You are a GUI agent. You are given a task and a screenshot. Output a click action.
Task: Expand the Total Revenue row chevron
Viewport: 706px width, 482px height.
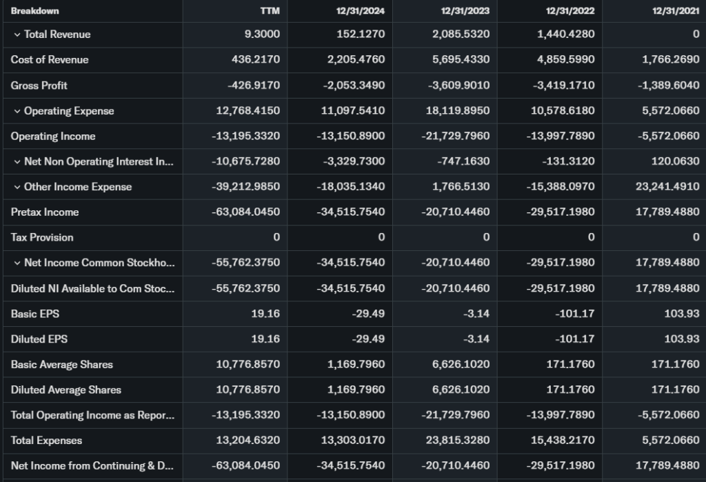point(17,34)
